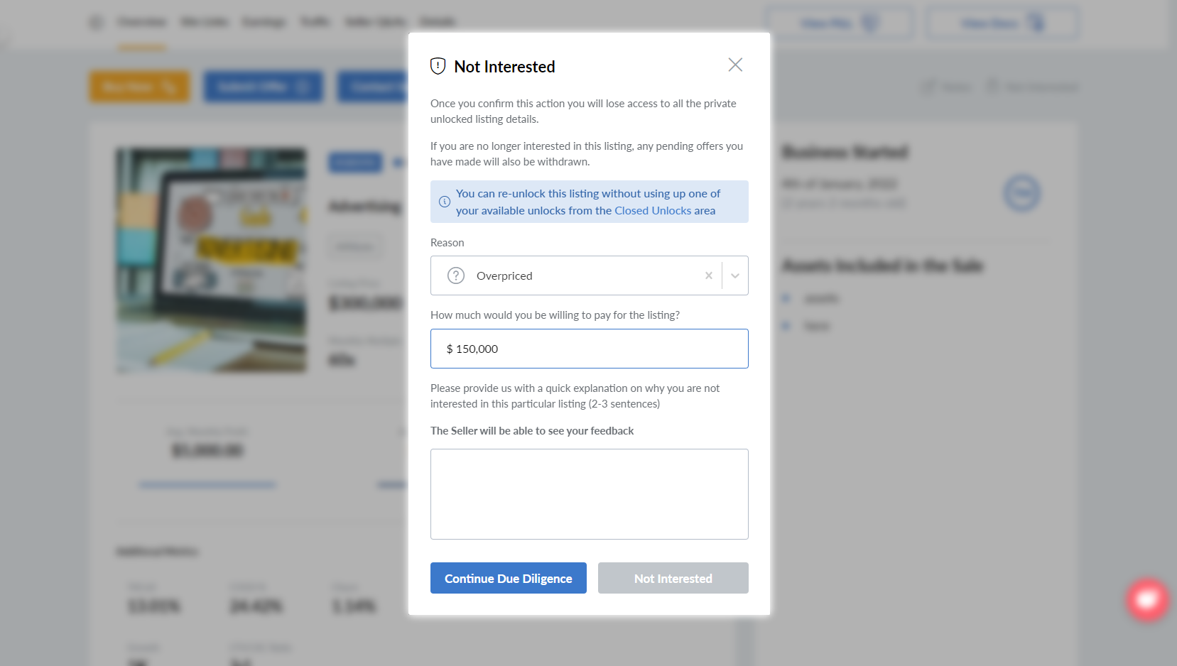Confirm with the grey Not Interested button

(673, 578)
